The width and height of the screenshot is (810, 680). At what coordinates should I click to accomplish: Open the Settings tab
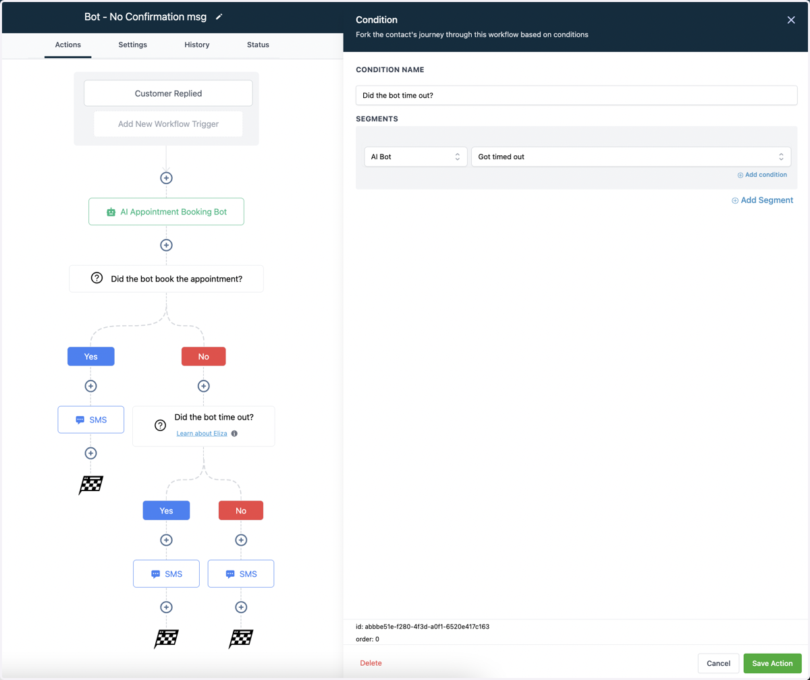(132, 45)
